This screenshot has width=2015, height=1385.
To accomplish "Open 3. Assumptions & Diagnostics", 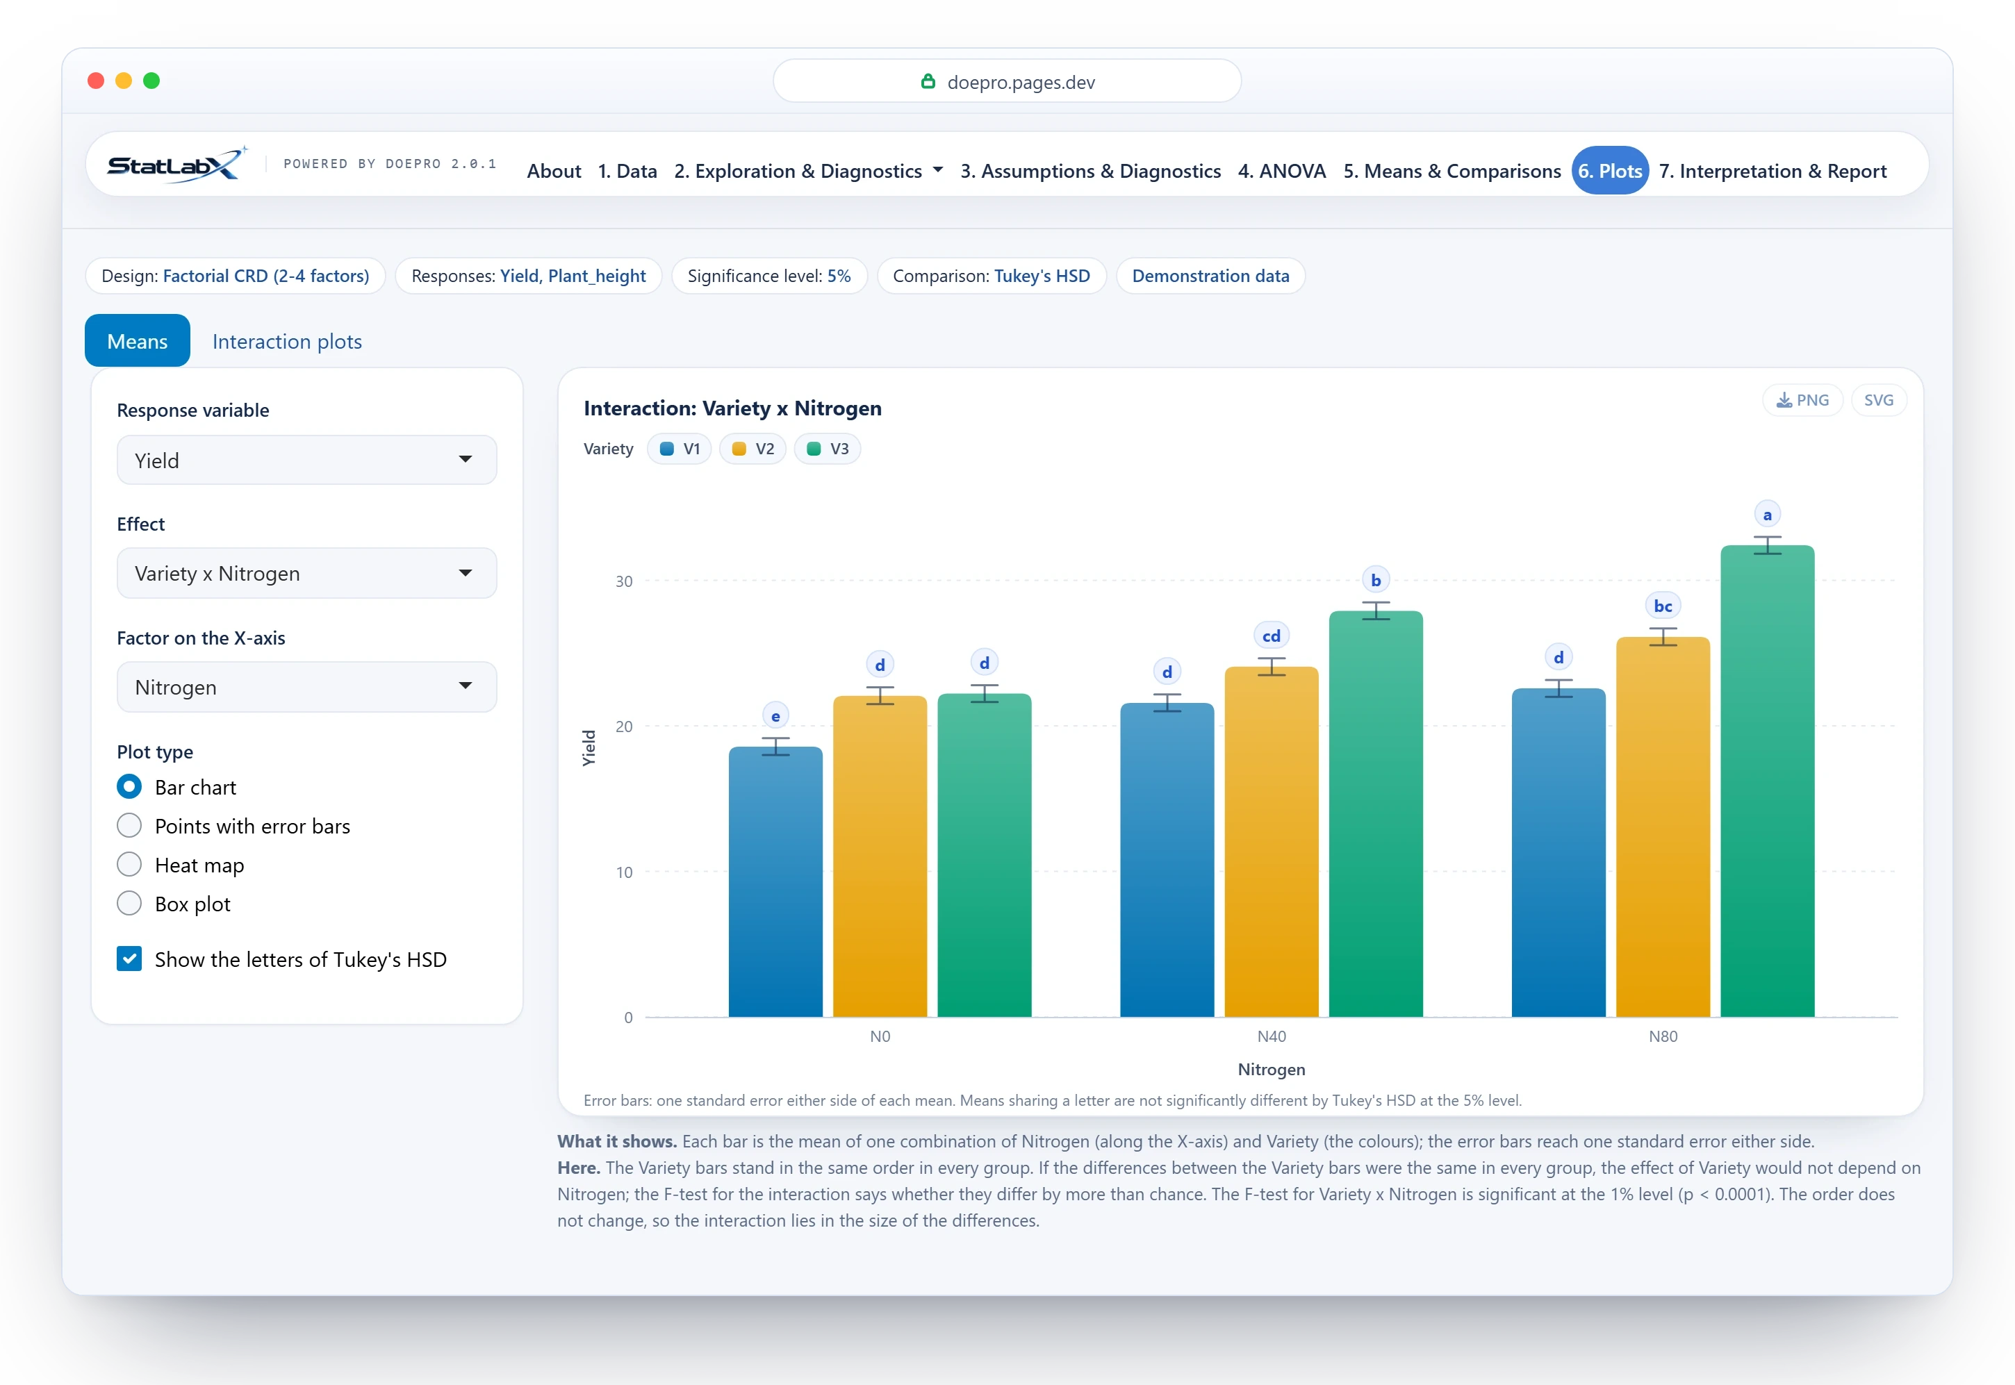I will coord(1089,171).
